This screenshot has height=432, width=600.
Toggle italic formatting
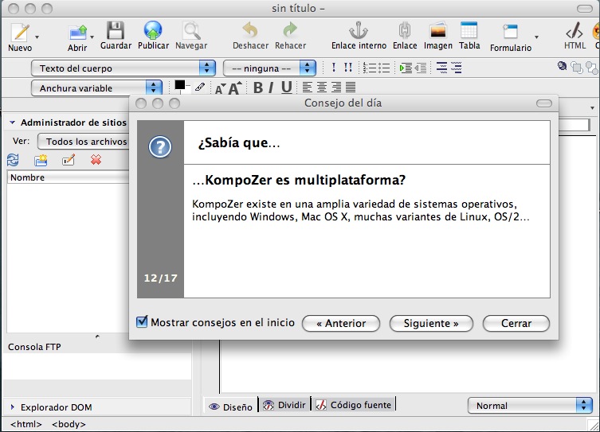click(x=271, y=88)
